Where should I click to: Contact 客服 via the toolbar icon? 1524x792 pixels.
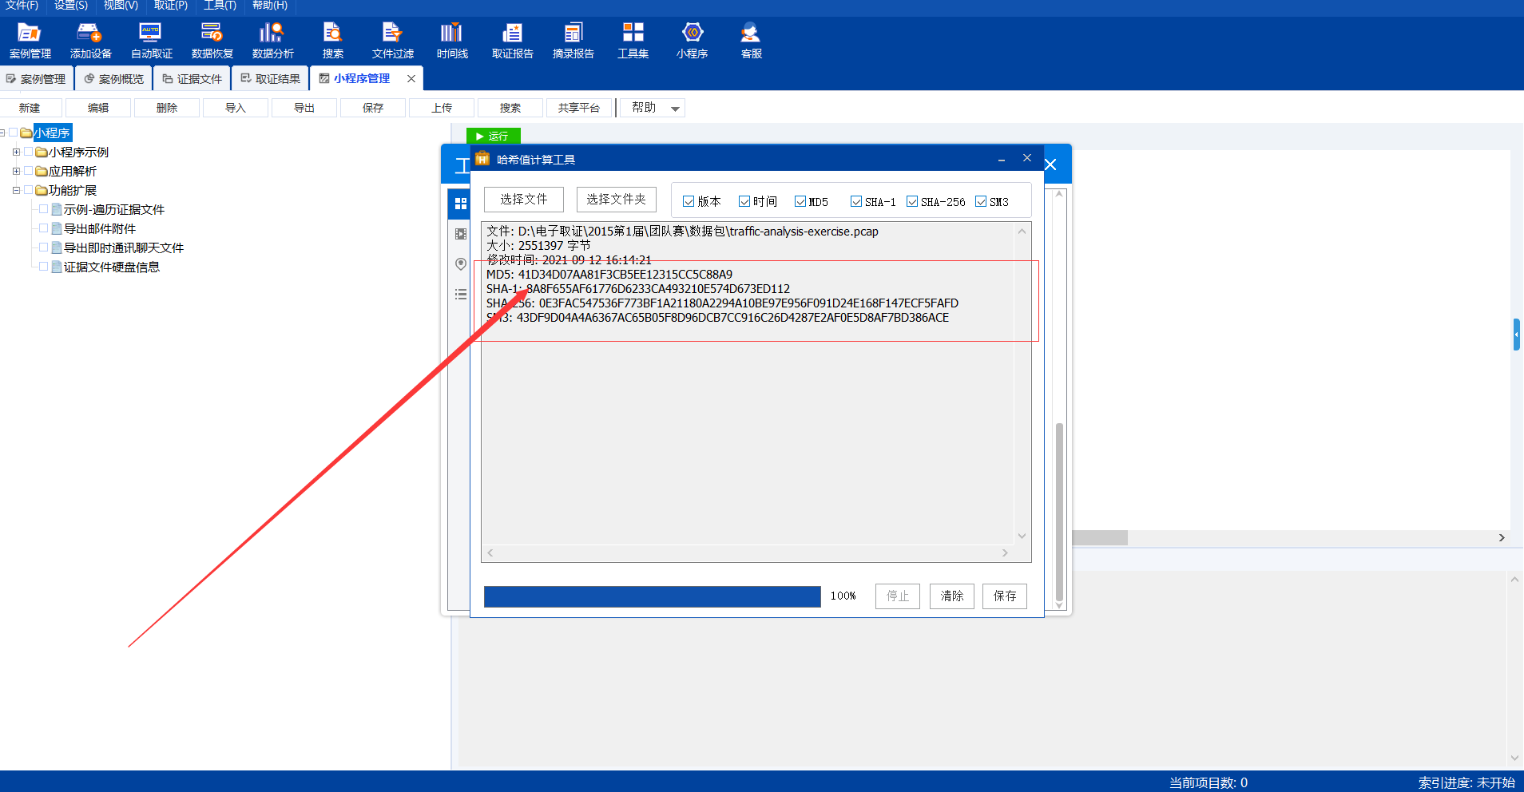pos(751,41)
